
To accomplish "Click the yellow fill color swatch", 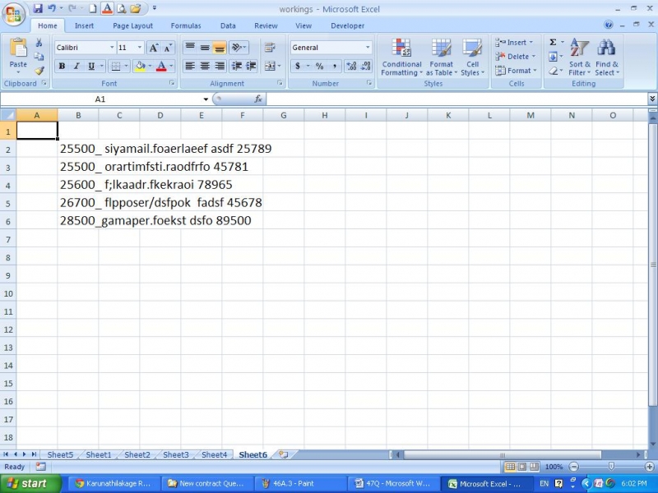I will pos(139,66).
